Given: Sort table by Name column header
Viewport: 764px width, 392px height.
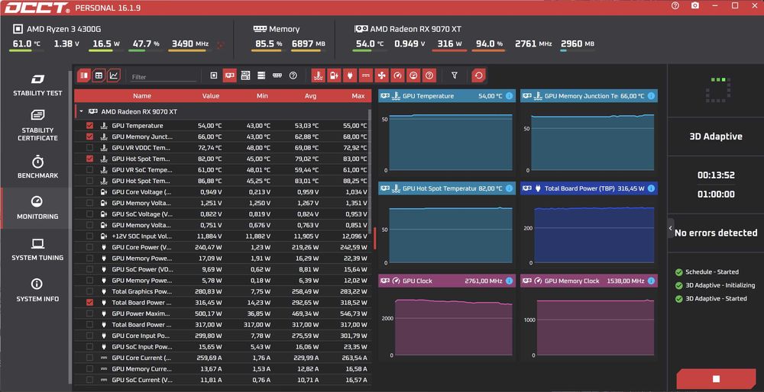Looking at the screenshot, I should [142, 96].
